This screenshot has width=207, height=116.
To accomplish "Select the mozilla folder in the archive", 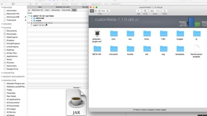I will [130, 49].
